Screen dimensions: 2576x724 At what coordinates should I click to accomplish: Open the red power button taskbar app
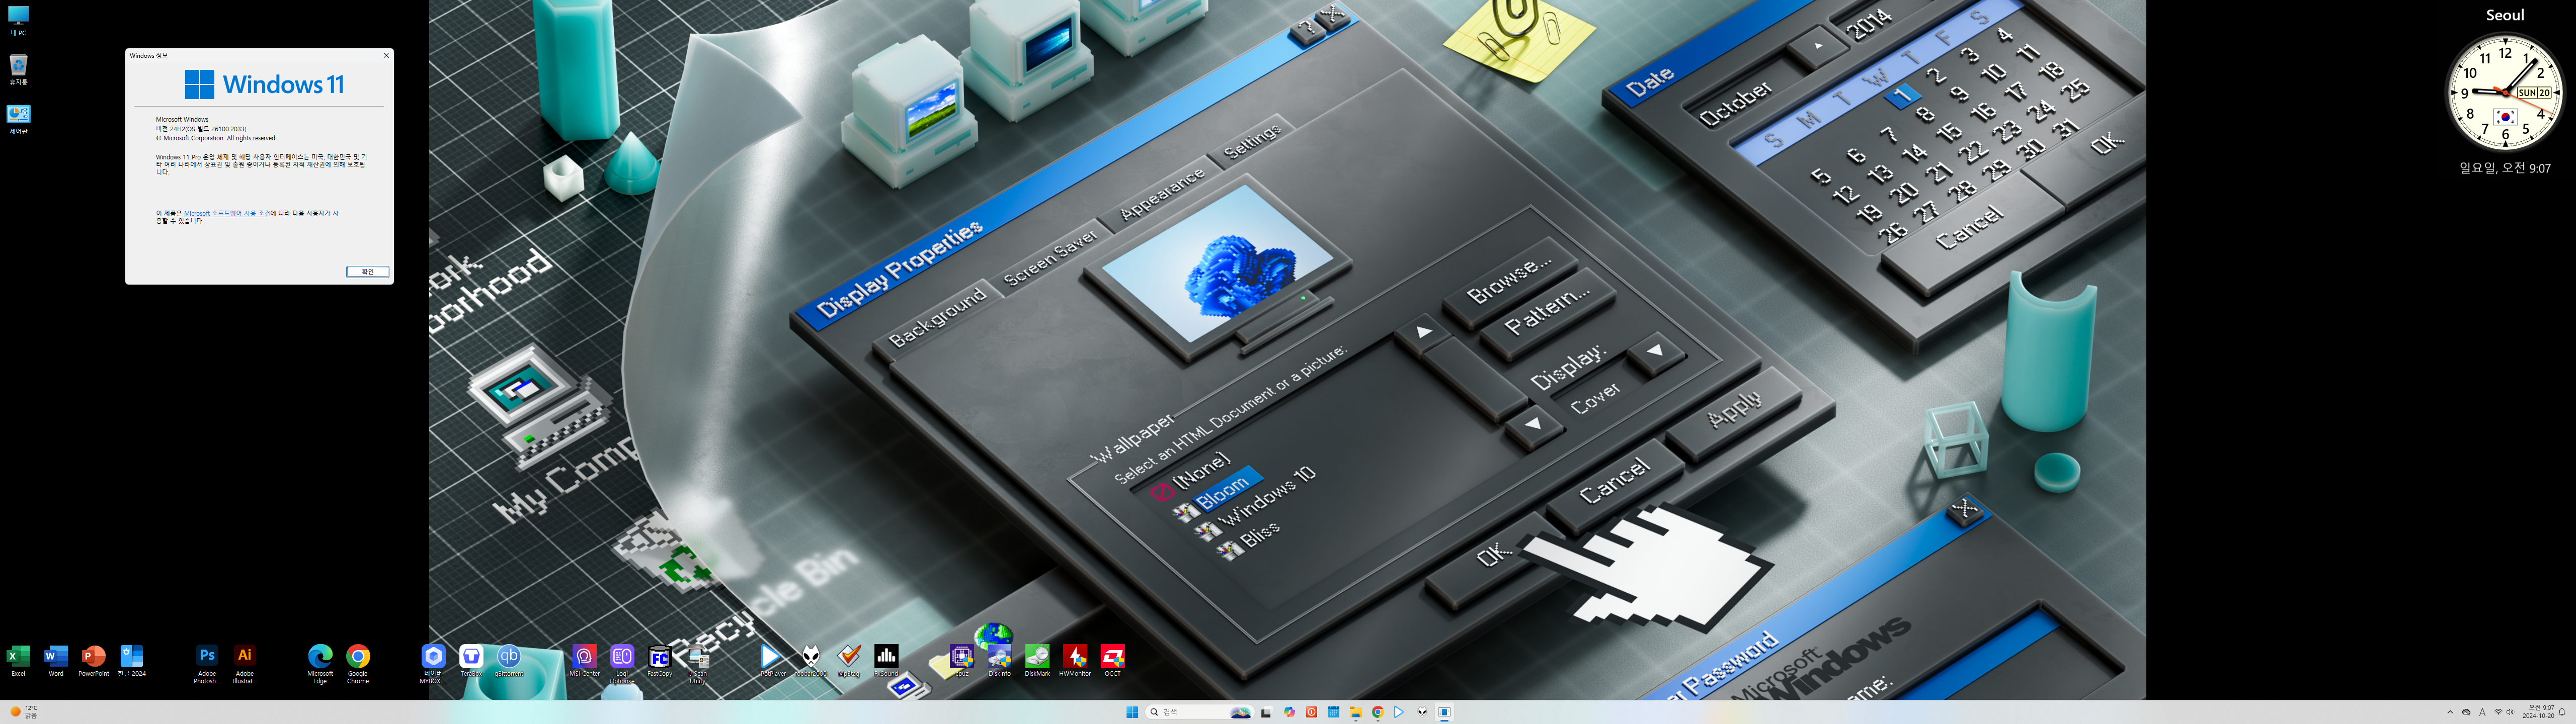tap(1311, 712)
